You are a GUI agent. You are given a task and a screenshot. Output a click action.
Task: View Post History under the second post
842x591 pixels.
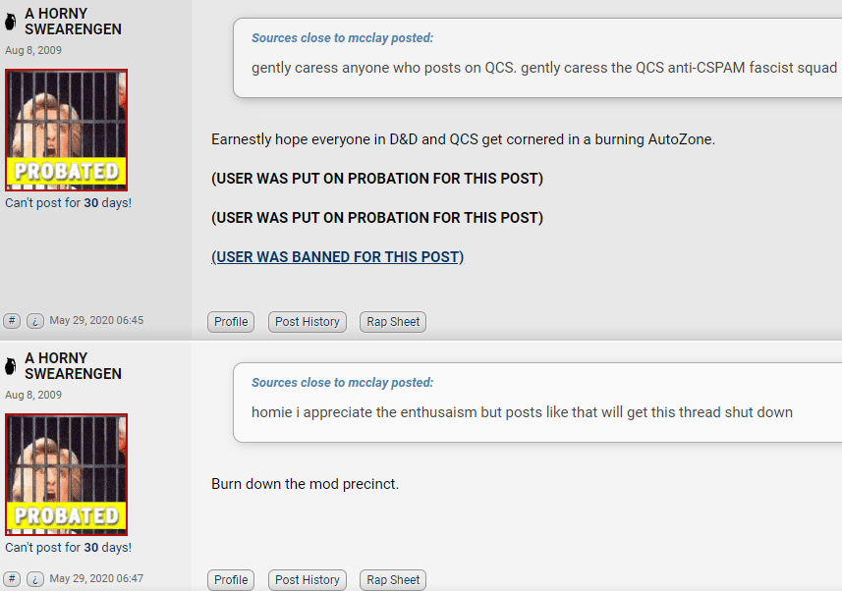pyautogui.click(x=308, y=580)
